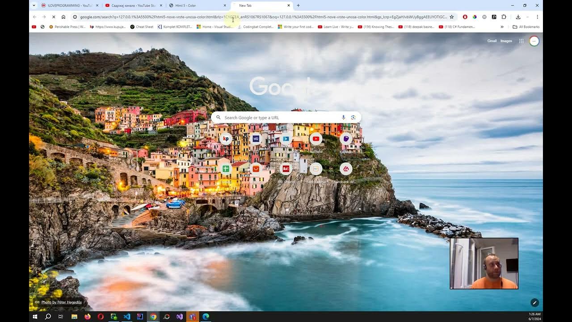This screenshot has width=572, height=322.
Task: Open the Cheat Sheet bookmark
Action: 142,27
